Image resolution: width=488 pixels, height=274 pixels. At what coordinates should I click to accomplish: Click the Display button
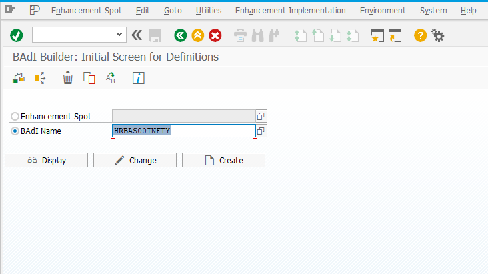[x=47, y=160]
